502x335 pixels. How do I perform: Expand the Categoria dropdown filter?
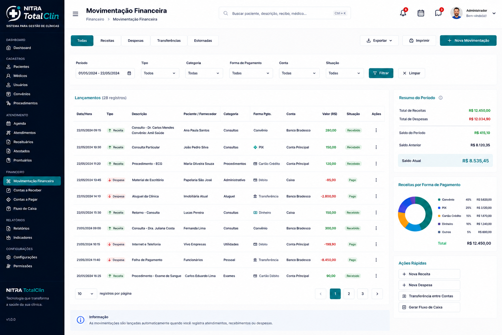(x=204, y=73)
